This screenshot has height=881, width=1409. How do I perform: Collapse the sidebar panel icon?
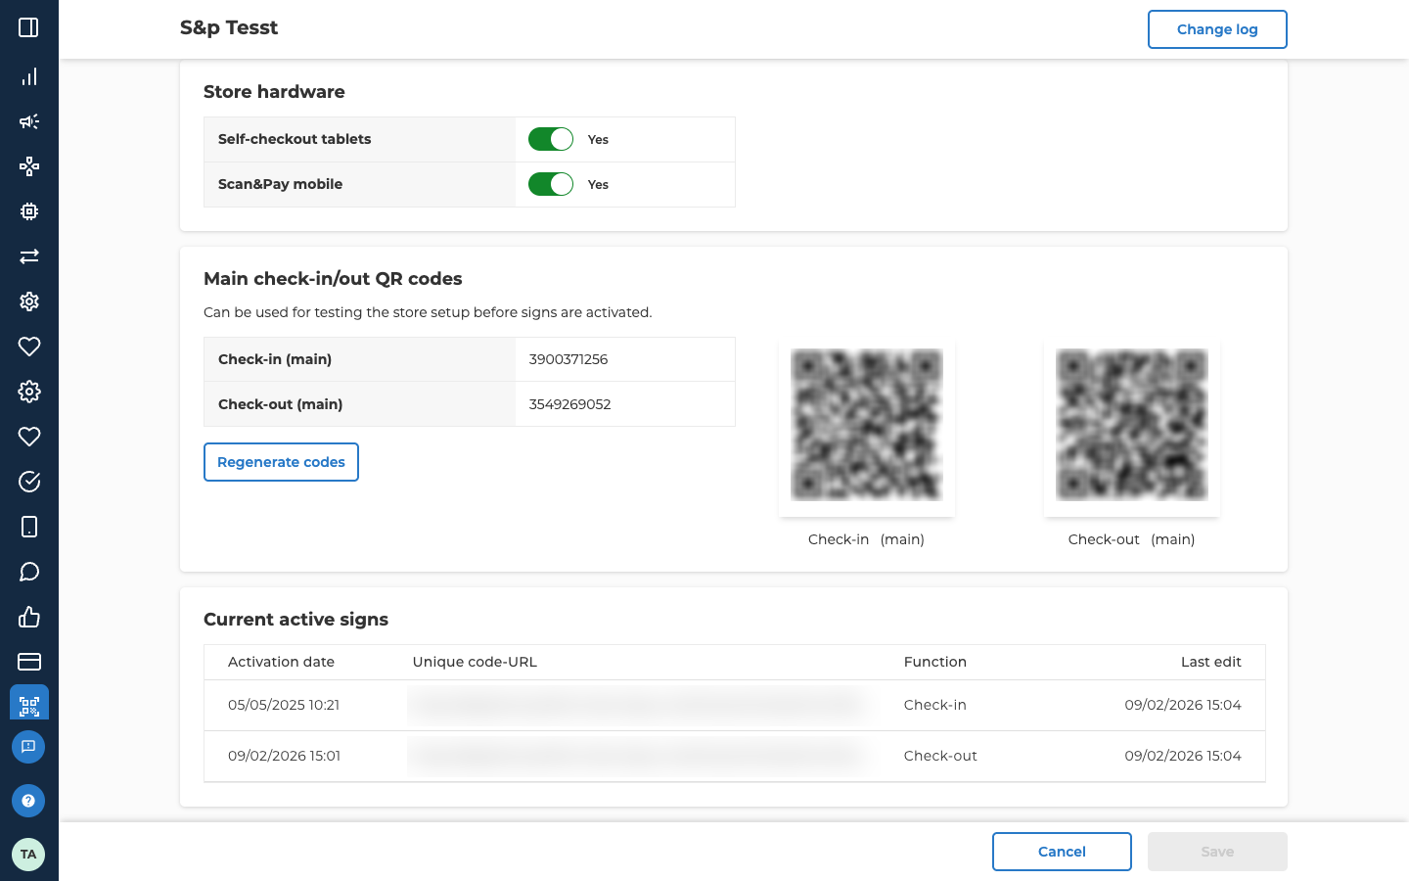pyautogui.click(x=28, y=27)
